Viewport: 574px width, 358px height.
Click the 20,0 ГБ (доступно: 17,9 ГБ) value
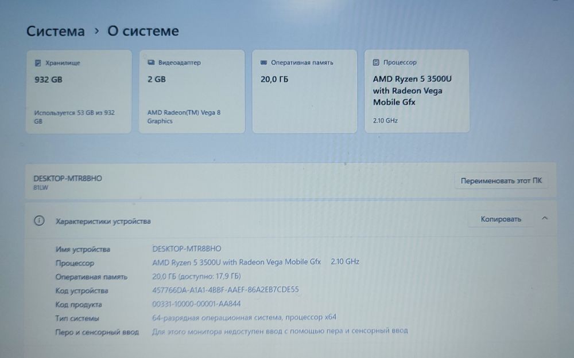[x=196, y=276]
